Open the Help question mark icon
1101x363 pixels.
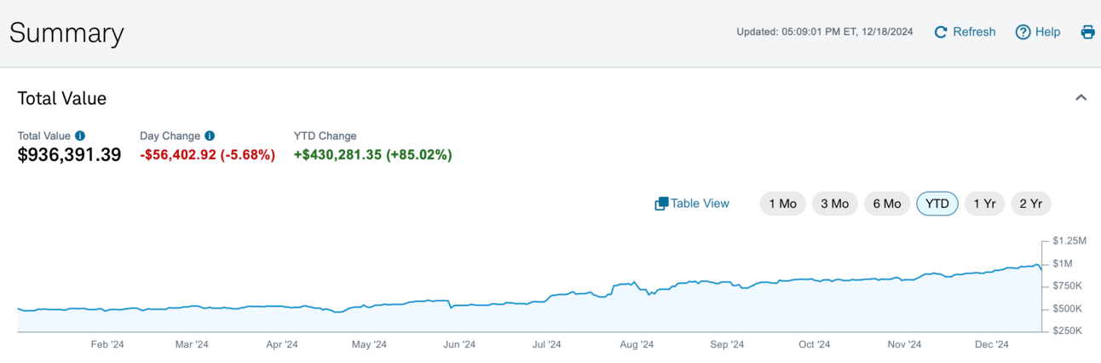[x=1023, y=32]
